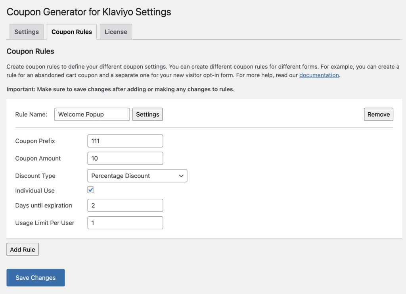This screenshot has width=406, height=294.
Task: Click the Rule Name label
Action: pyautogui.click(x=31, y=115)
